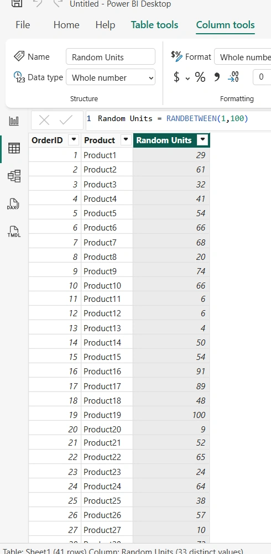Cancel formula edit with X icon
The width and height of the screenshot is (271, 554).
(x=44, y=120)
